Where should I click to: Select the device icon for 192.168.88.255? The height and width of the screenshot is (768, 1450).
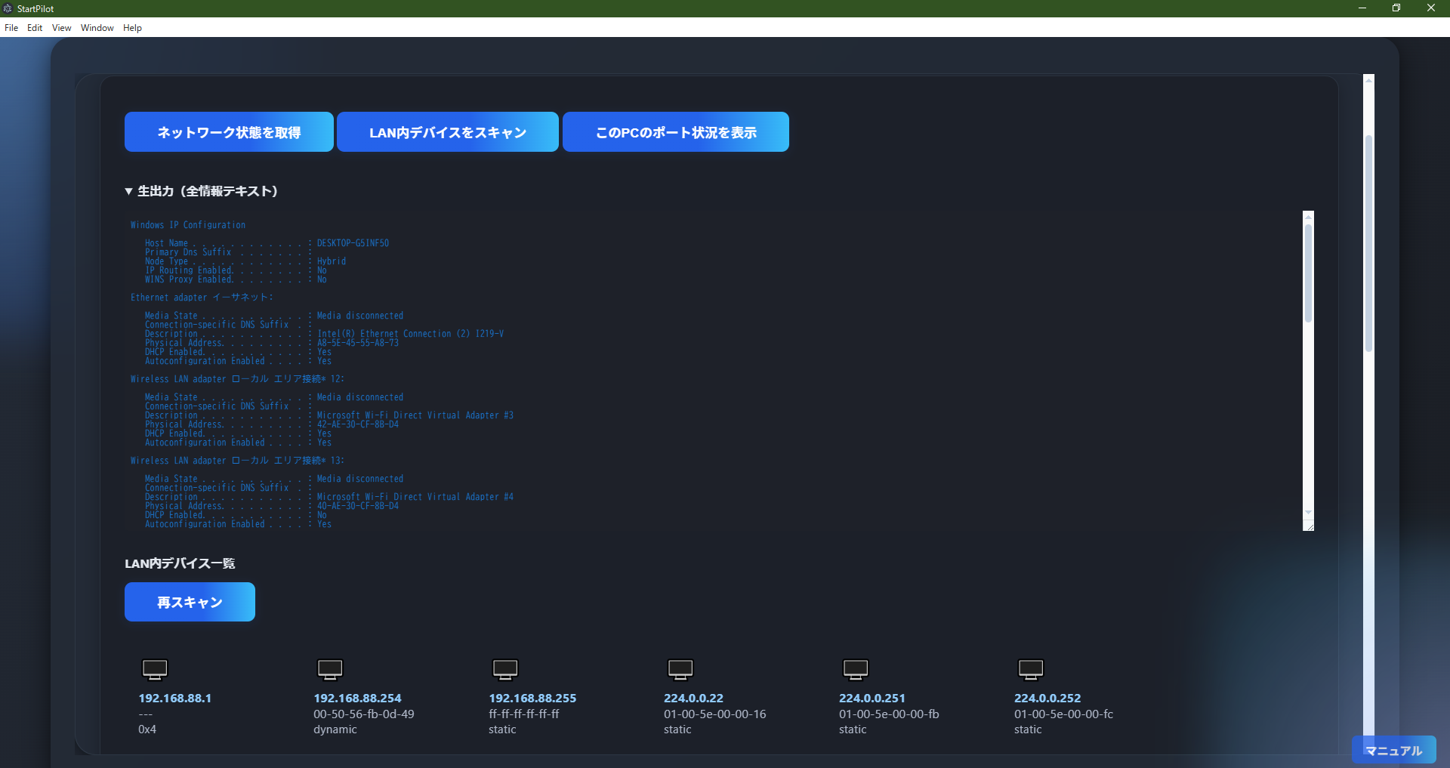click(505, 669)
